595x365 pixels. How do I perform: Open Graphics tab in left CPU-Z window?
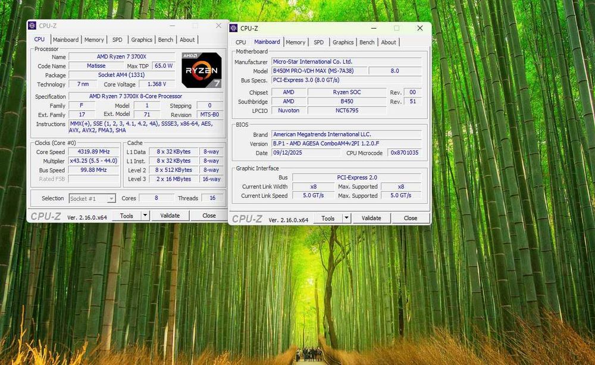tap(142, 39)
